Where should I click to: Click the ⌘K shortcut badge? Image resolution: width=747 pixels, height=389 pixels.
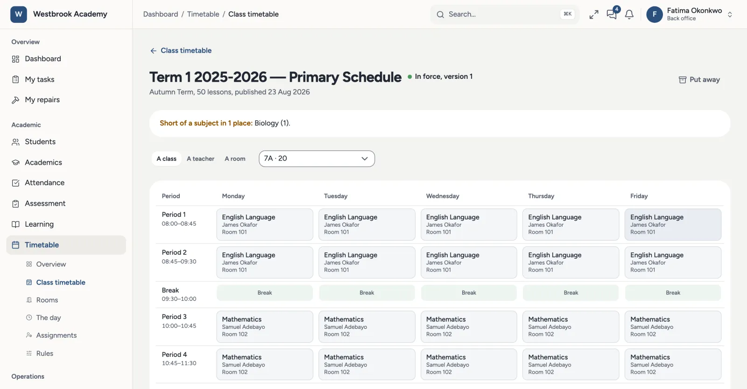click(567, 14)
